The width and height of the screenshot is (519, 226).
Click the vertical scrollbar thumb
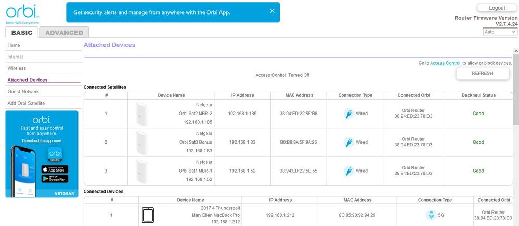[516, 90]
